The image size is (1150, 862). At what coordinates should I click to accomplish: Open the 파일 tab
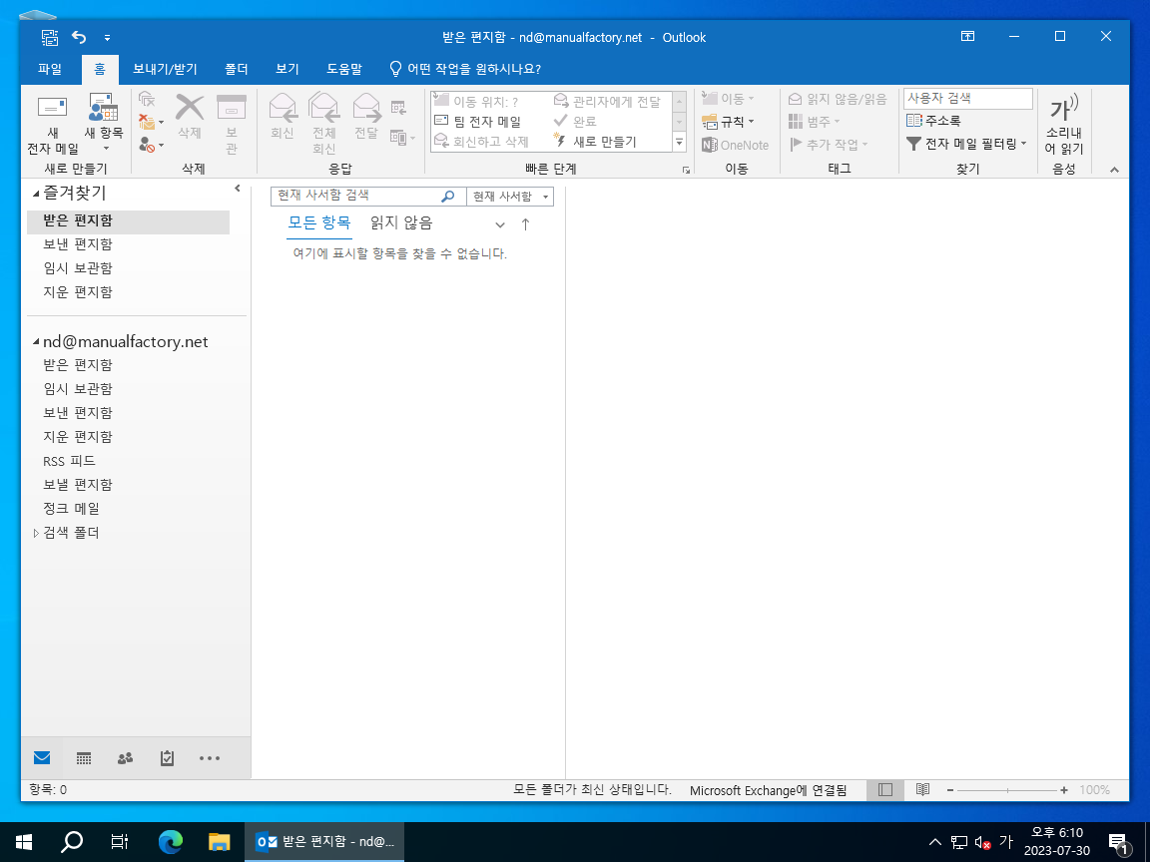coord(50,69)
